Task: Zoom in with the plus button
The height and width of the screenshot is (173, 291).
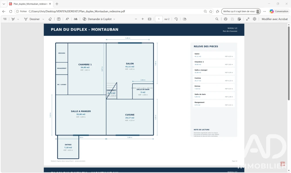Action: tap(143, 19)
